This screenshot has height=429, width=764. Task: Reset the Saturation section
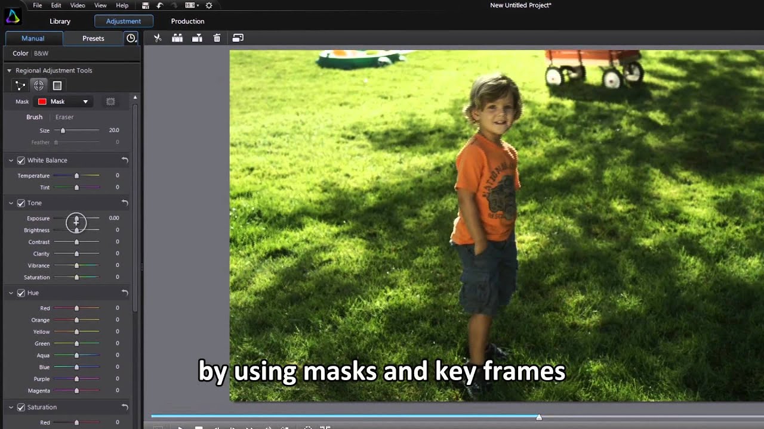(125, 408)
